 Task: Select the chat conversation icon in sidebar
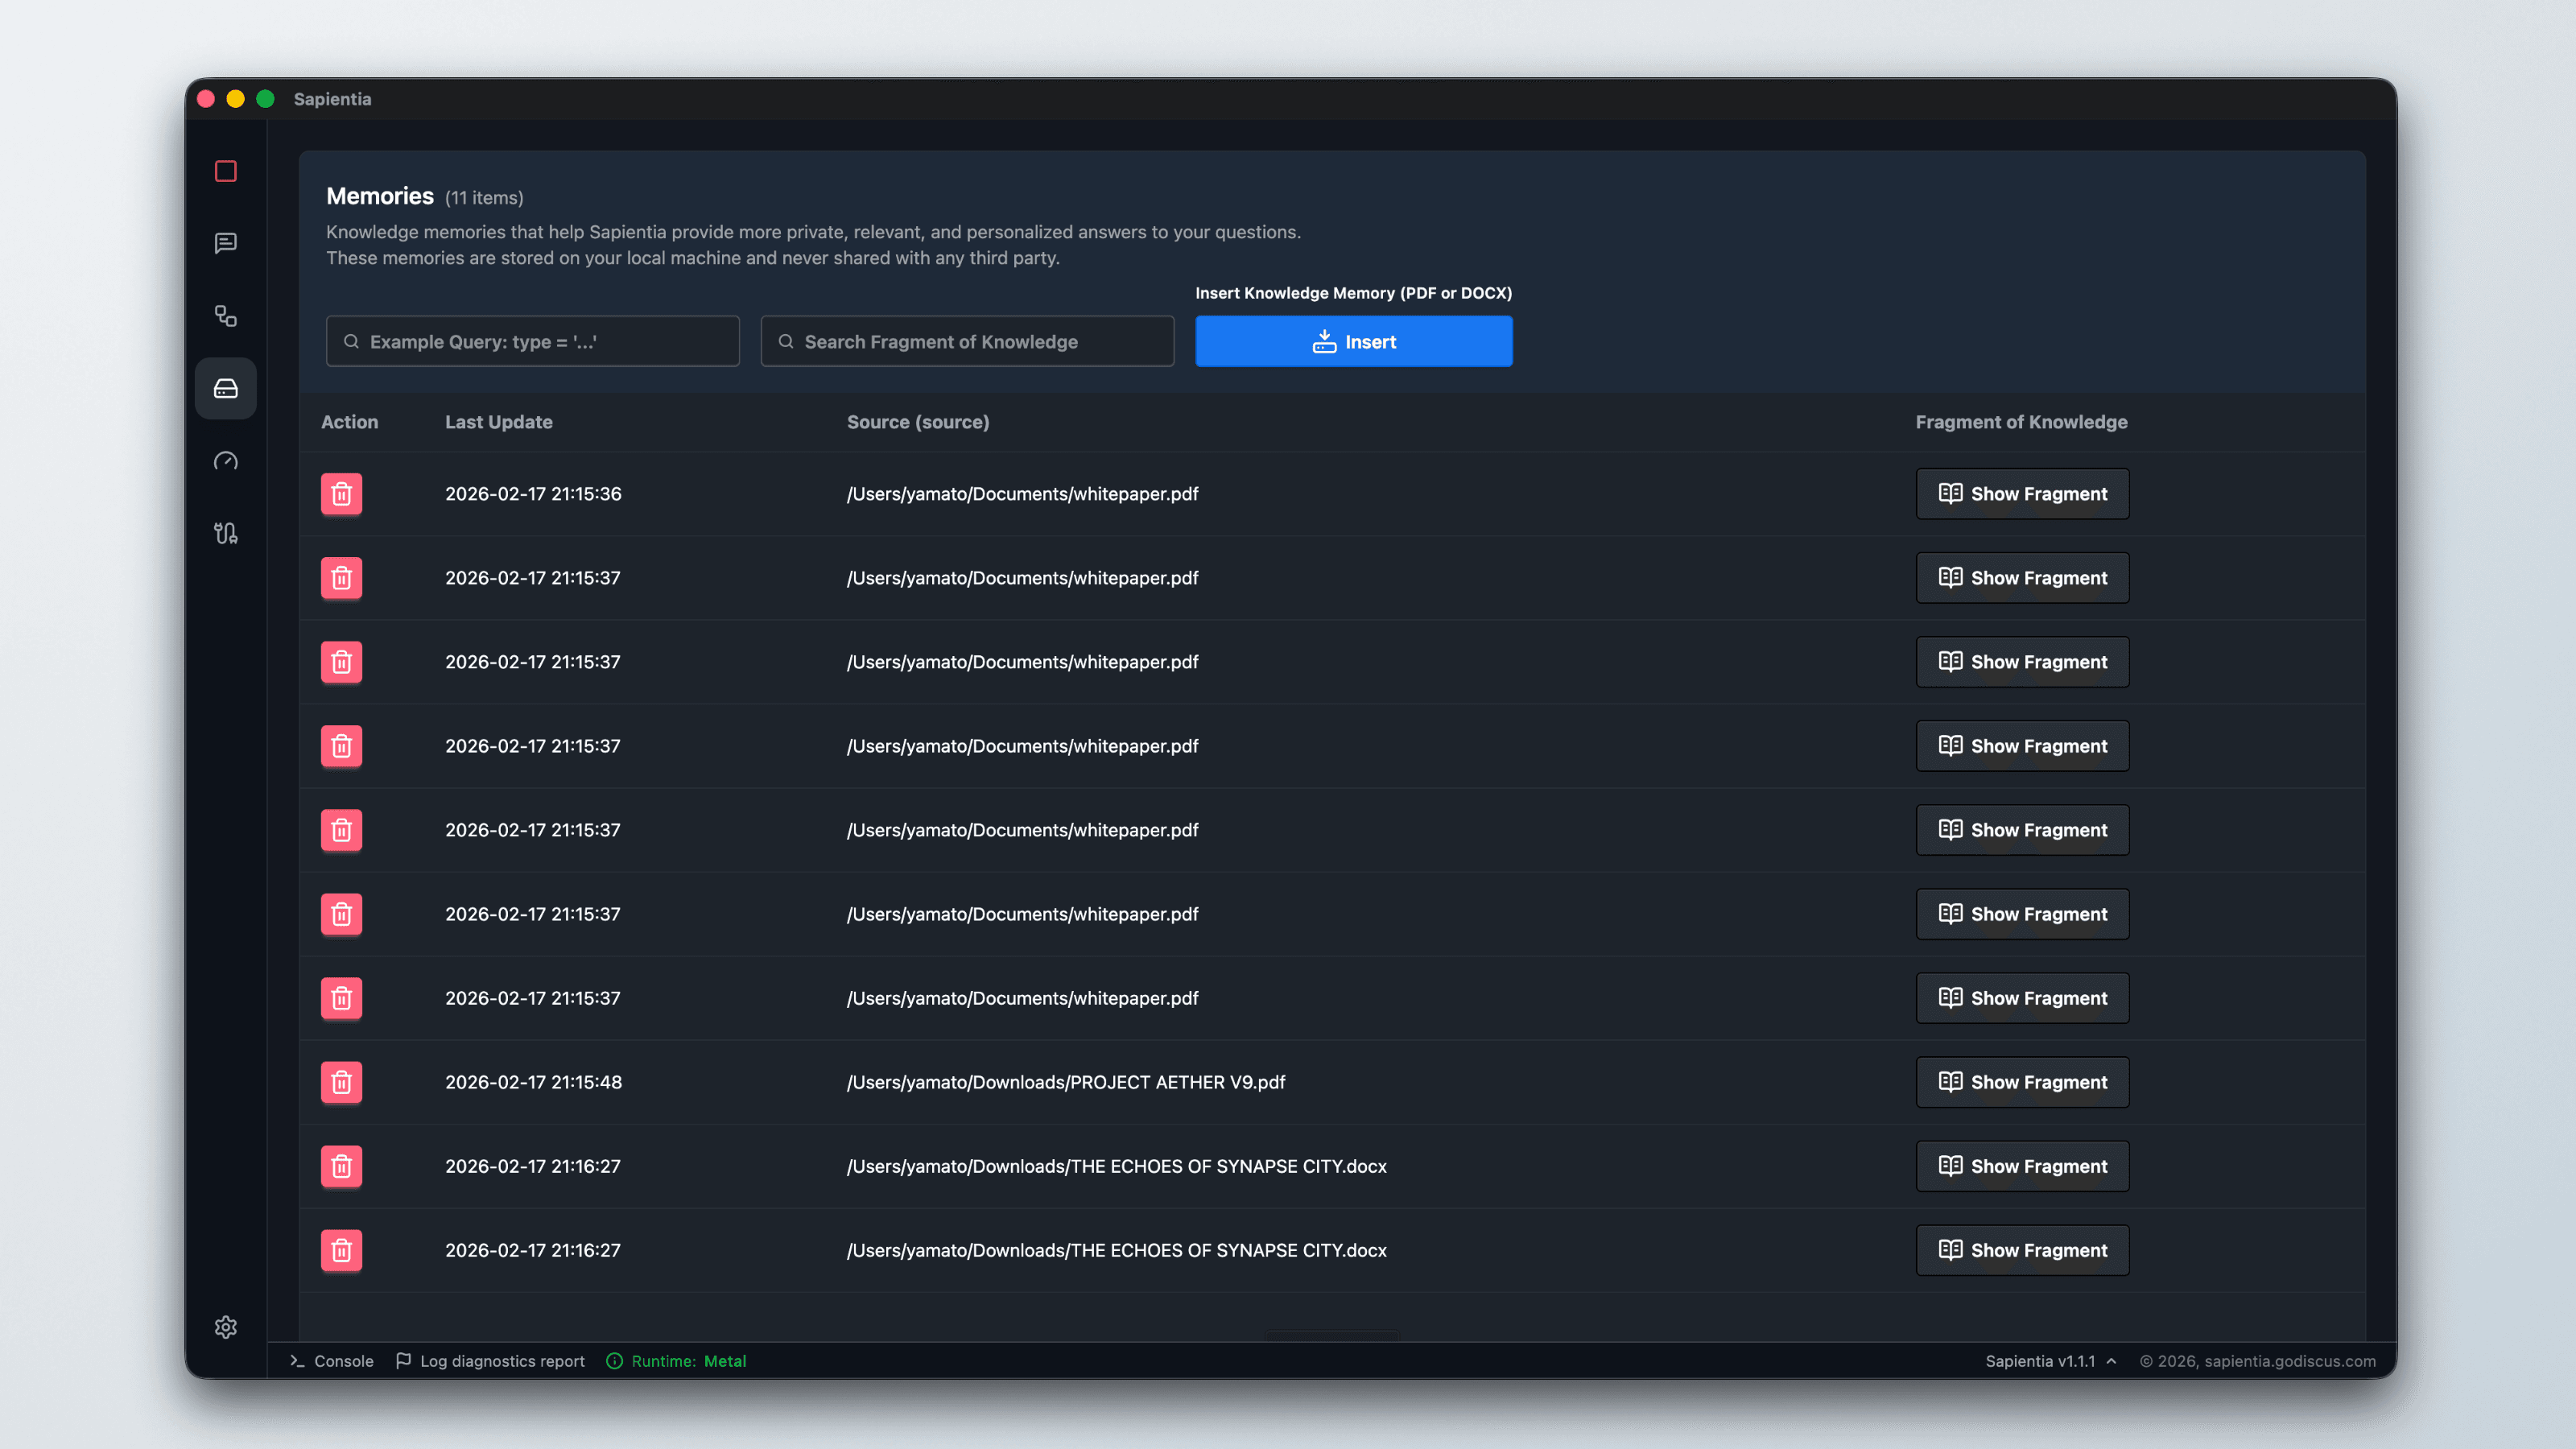[225, 243]
